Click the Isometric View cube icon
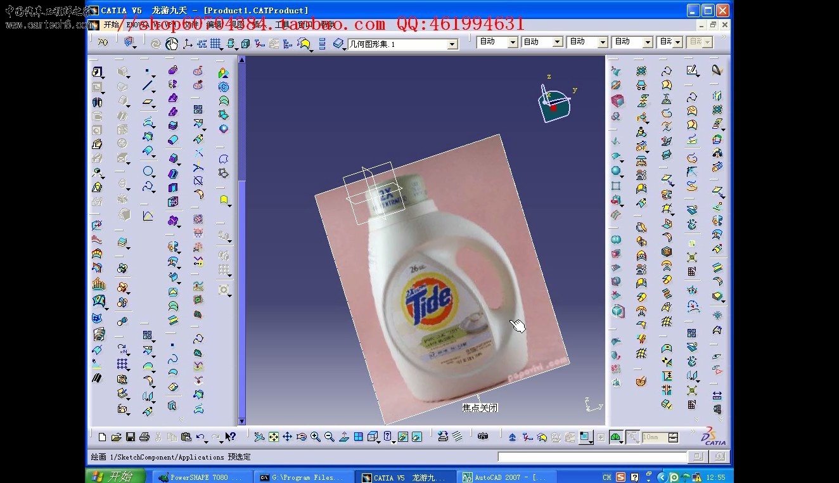 [x=372, y=436]
